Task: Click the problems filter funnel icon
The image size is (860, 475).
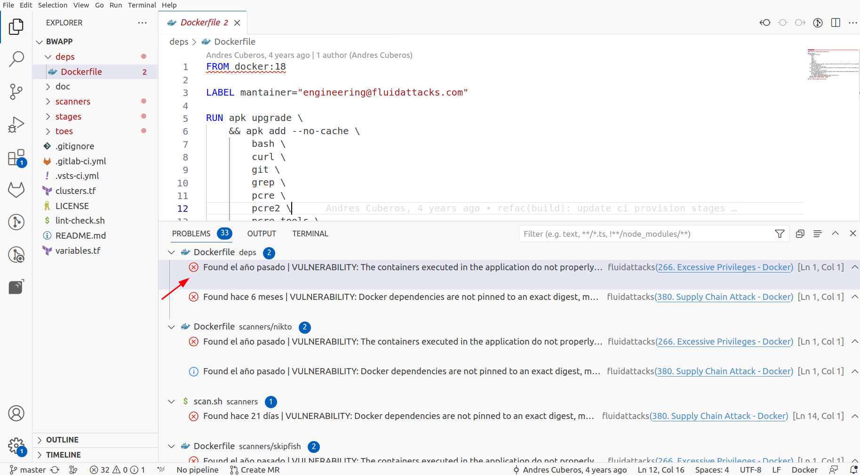Action: pos(780,233)
